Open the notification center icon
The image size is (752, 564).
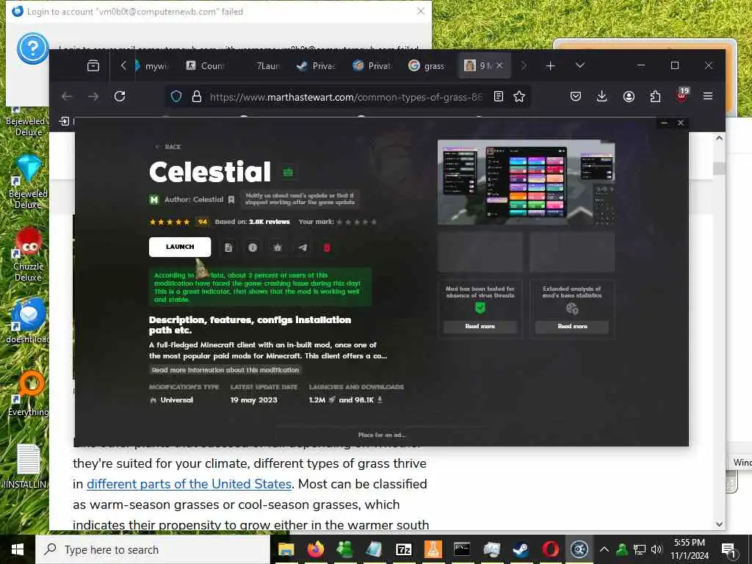(x=728, y=549)
